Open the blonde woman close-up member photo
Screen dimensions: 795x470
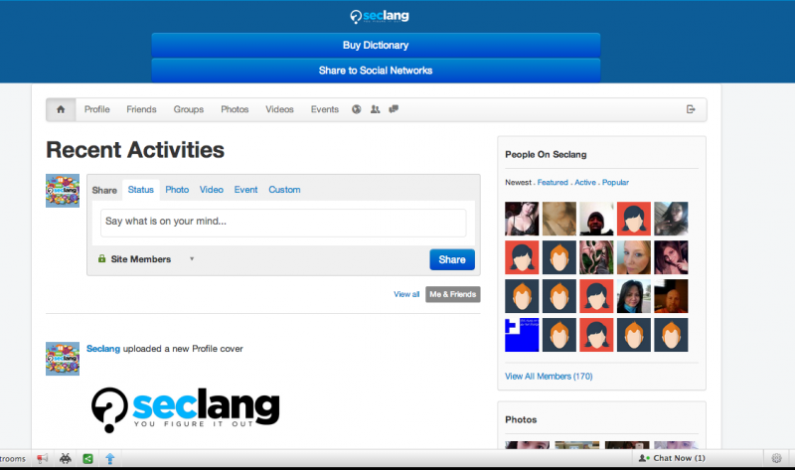[634, 257]
